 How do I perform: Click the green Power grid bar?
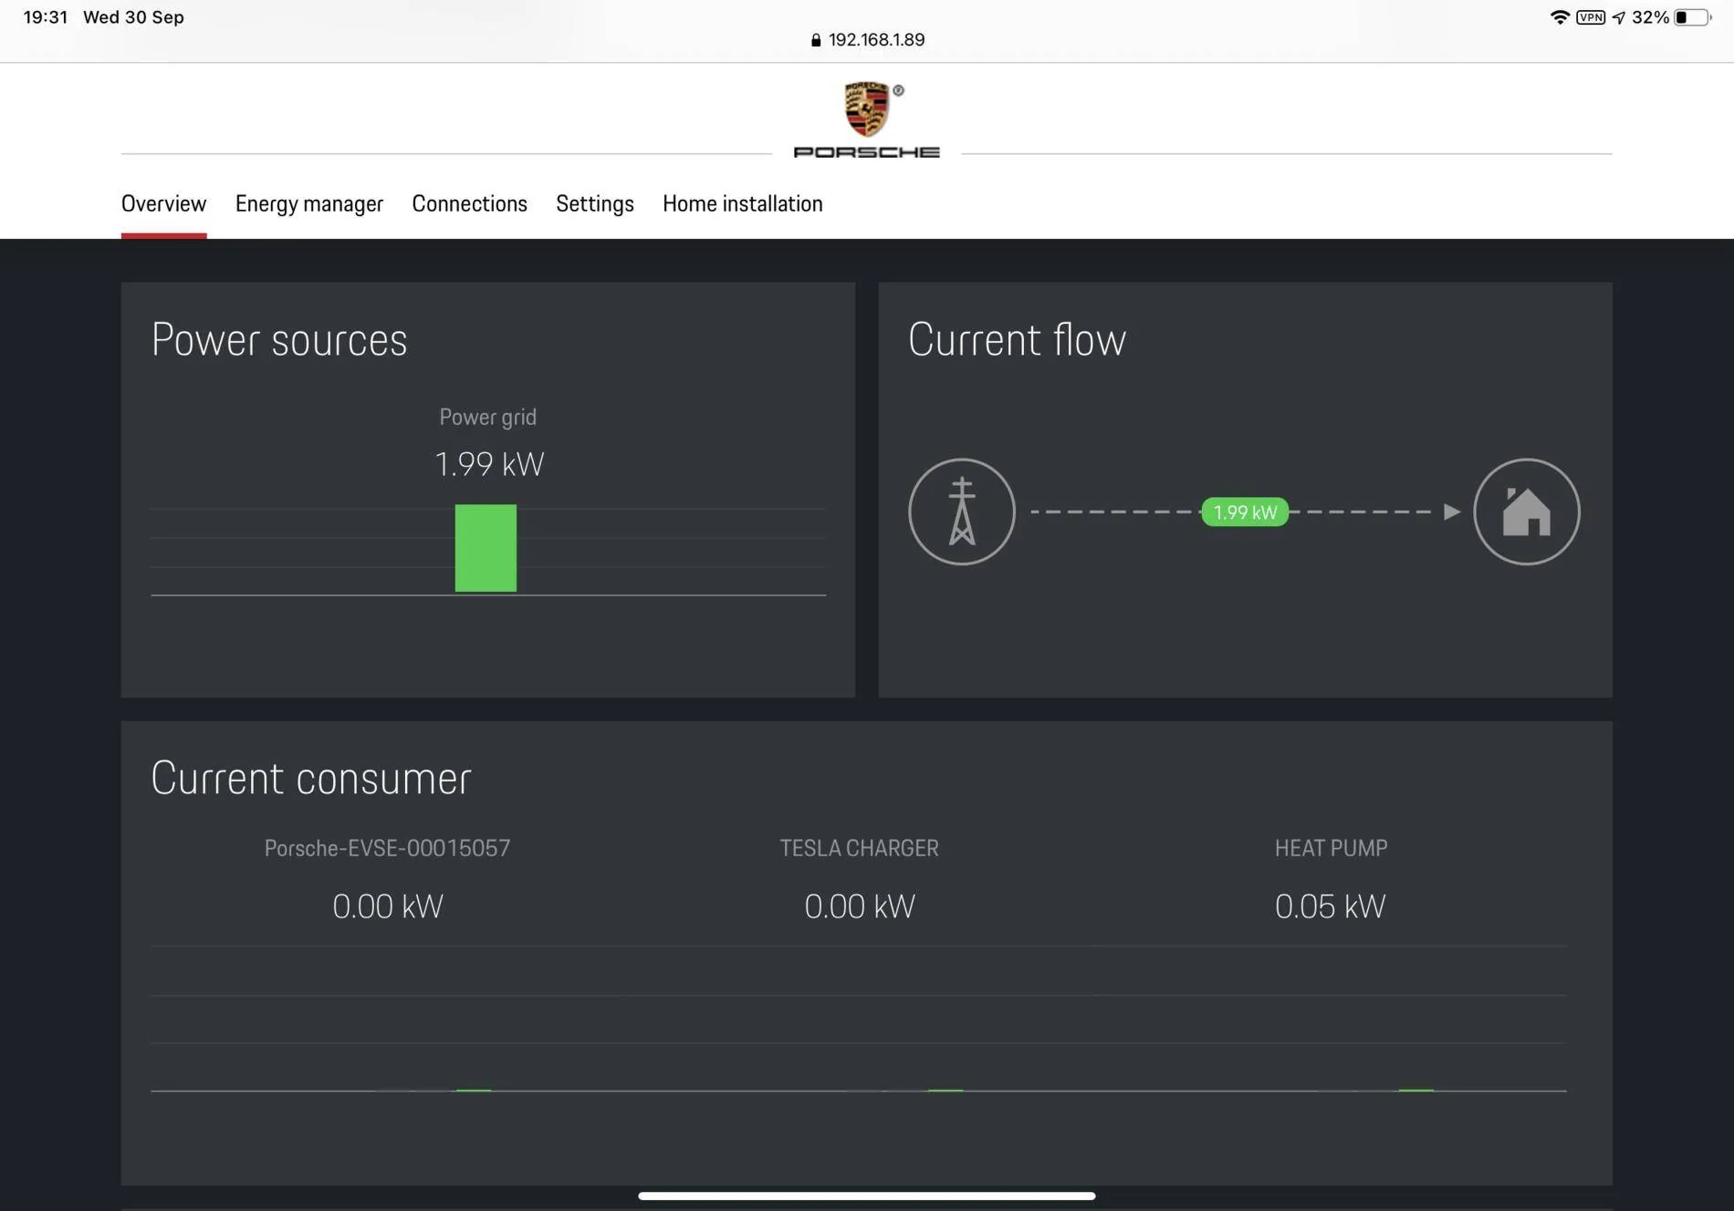pyautogui.click(x=486, y=548)
